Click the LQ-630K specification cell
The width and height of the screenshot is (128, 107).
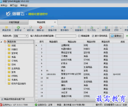pos(120,74)
